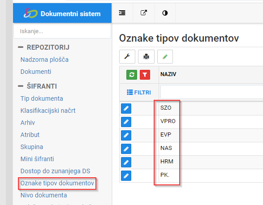Click the red filter funnel button
Image resolution: width=263 pixels, height=205 pixels.
pos(145,75)
